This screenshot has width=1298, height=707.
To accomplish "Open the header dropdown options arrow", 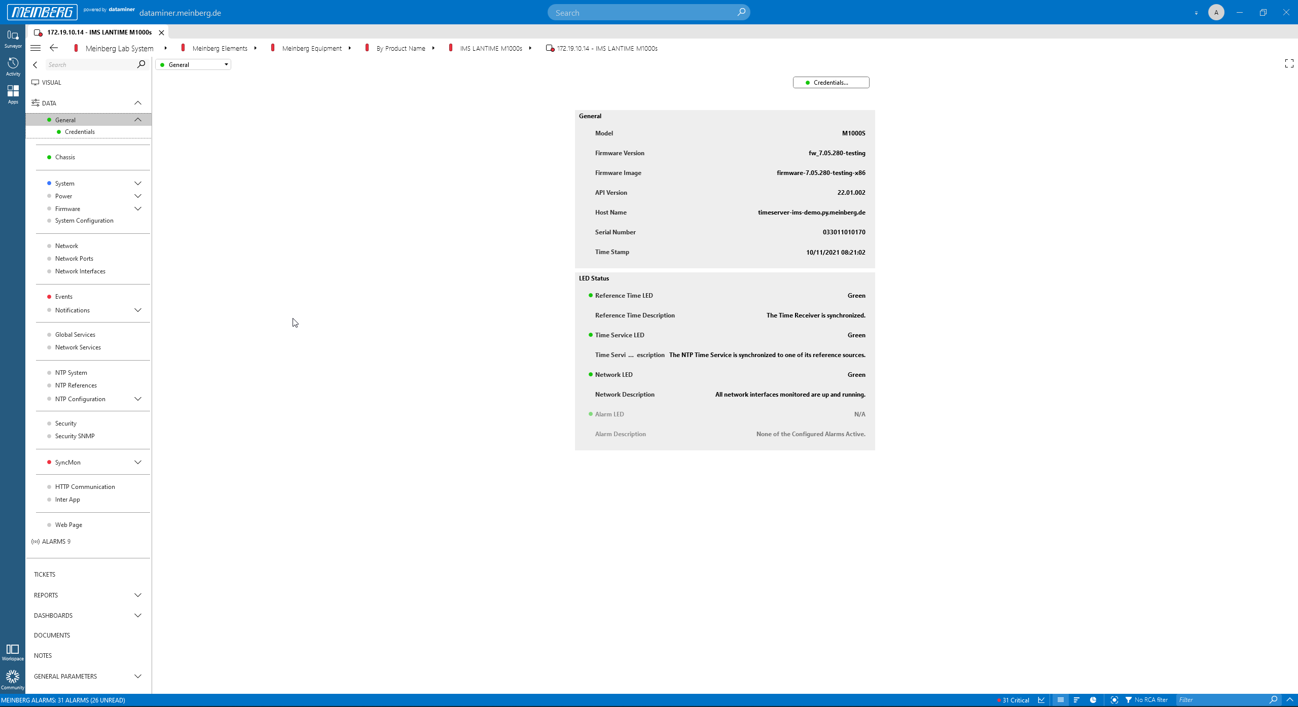I will (x=1196, y=13).
